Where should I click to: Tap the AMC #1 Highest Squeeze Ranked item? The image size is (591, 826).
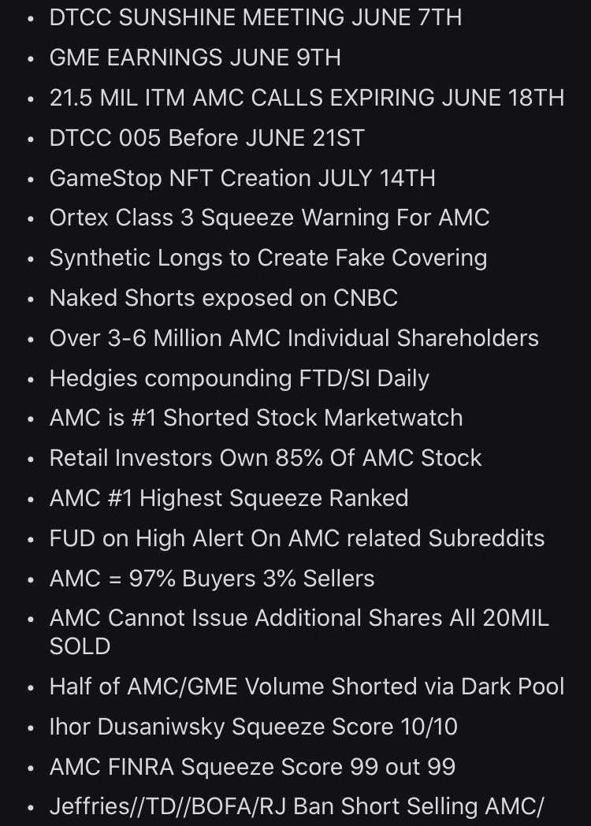coord(229,498)
